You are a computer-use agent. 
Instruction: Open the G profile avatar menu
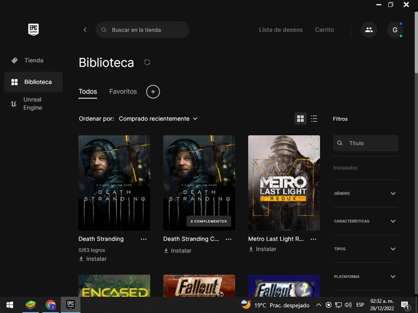[395, 30]
